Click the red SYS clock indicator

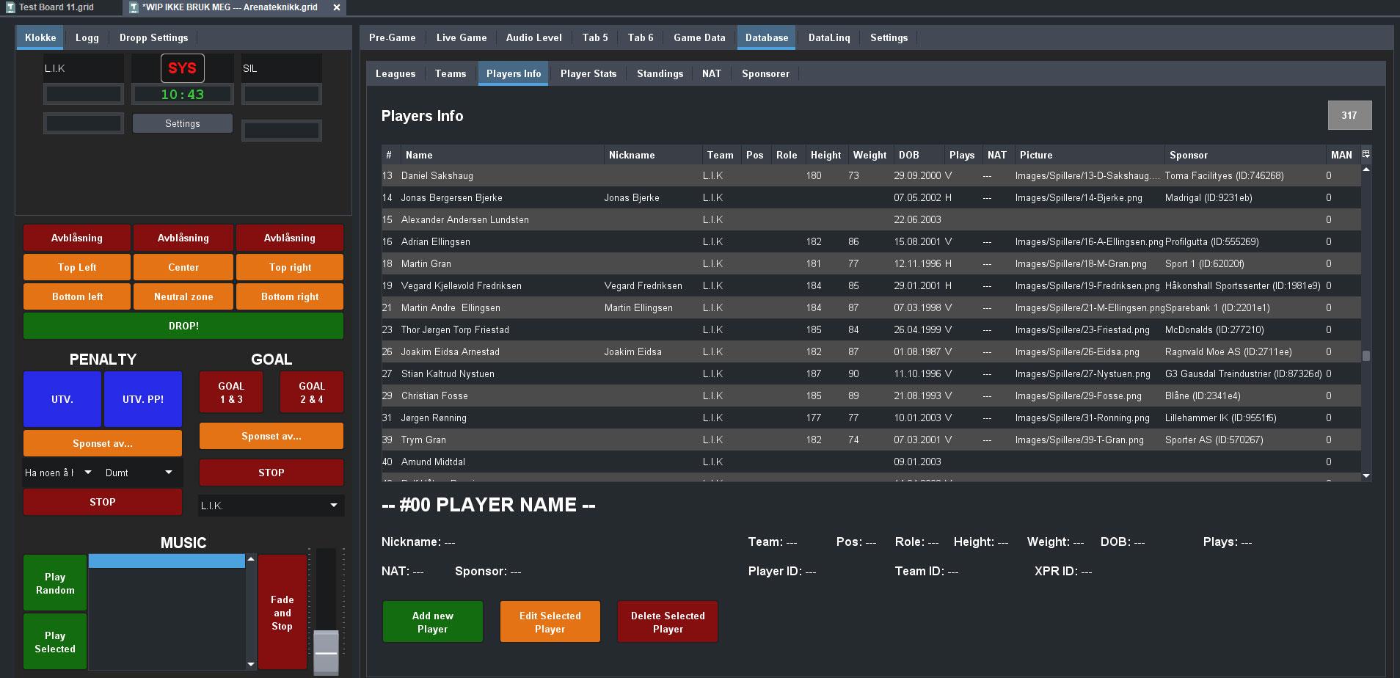coord(182,68)
